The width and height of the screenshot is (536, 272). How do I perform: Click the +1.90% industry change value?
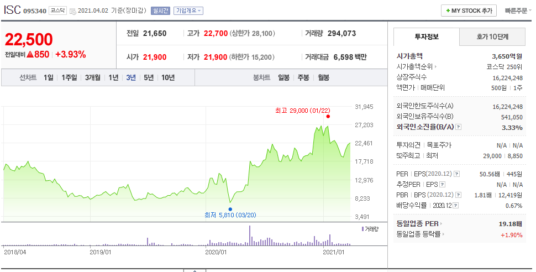[x=511, y=235]
